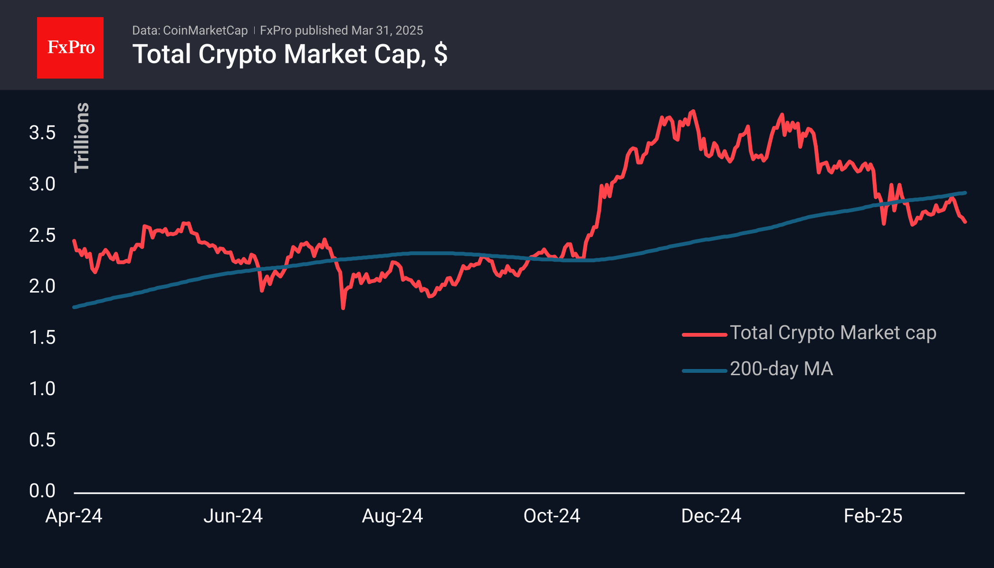The height and width of the screenshot is (568, 994).
Task: Click the Oct-24 x-axis label
Action: [552, 516]
